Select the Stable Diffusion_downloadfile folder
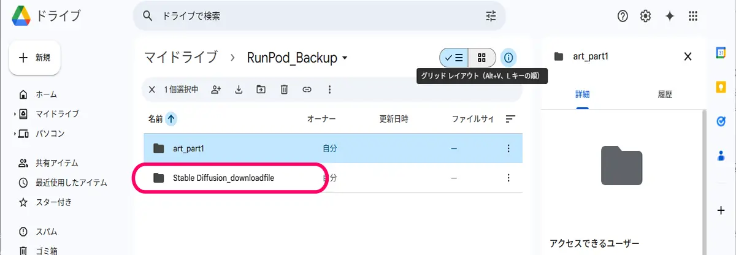This screenshot has height=255, width=736. [333, 178]
